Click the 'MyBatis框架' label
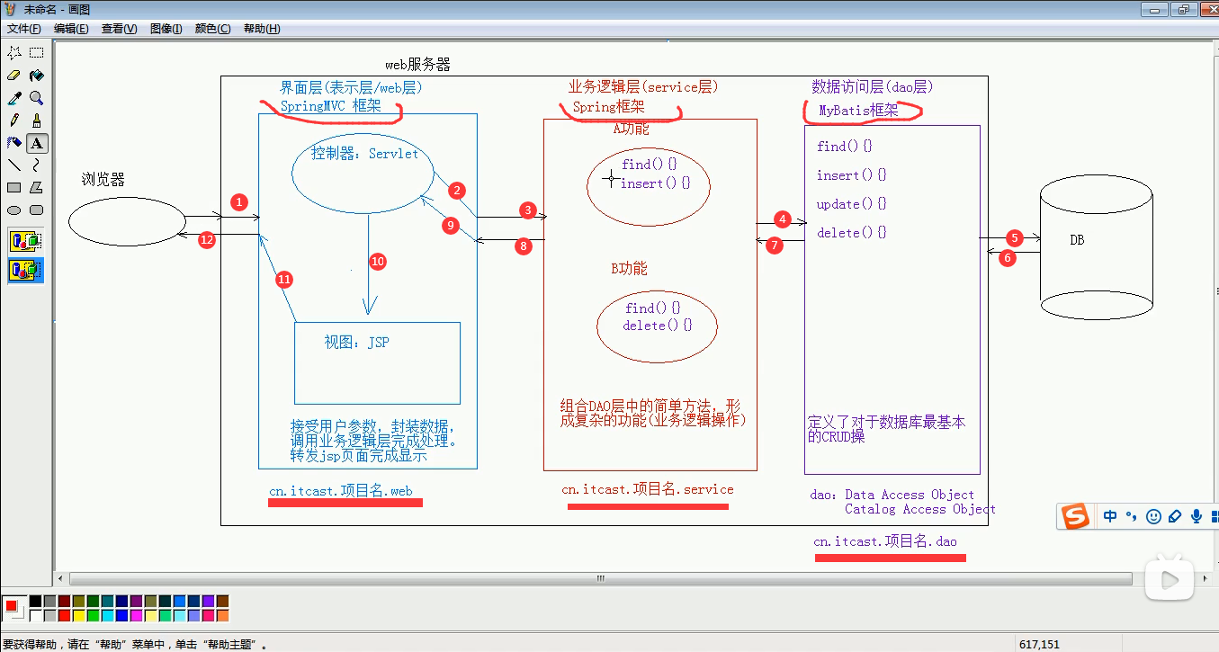This screenshot has height=652, width=1219. (x=858, y=111)
